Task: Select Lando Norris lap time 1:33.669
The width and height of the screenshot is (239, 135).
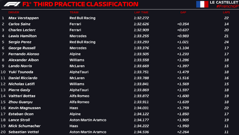Action: point(141,66)
